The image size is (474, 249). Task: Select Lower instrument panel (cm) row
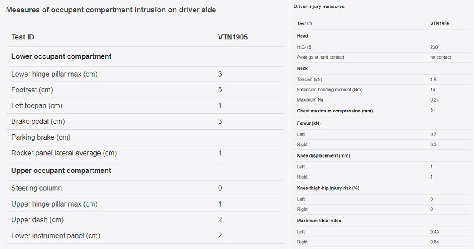[x=56, y=235]
